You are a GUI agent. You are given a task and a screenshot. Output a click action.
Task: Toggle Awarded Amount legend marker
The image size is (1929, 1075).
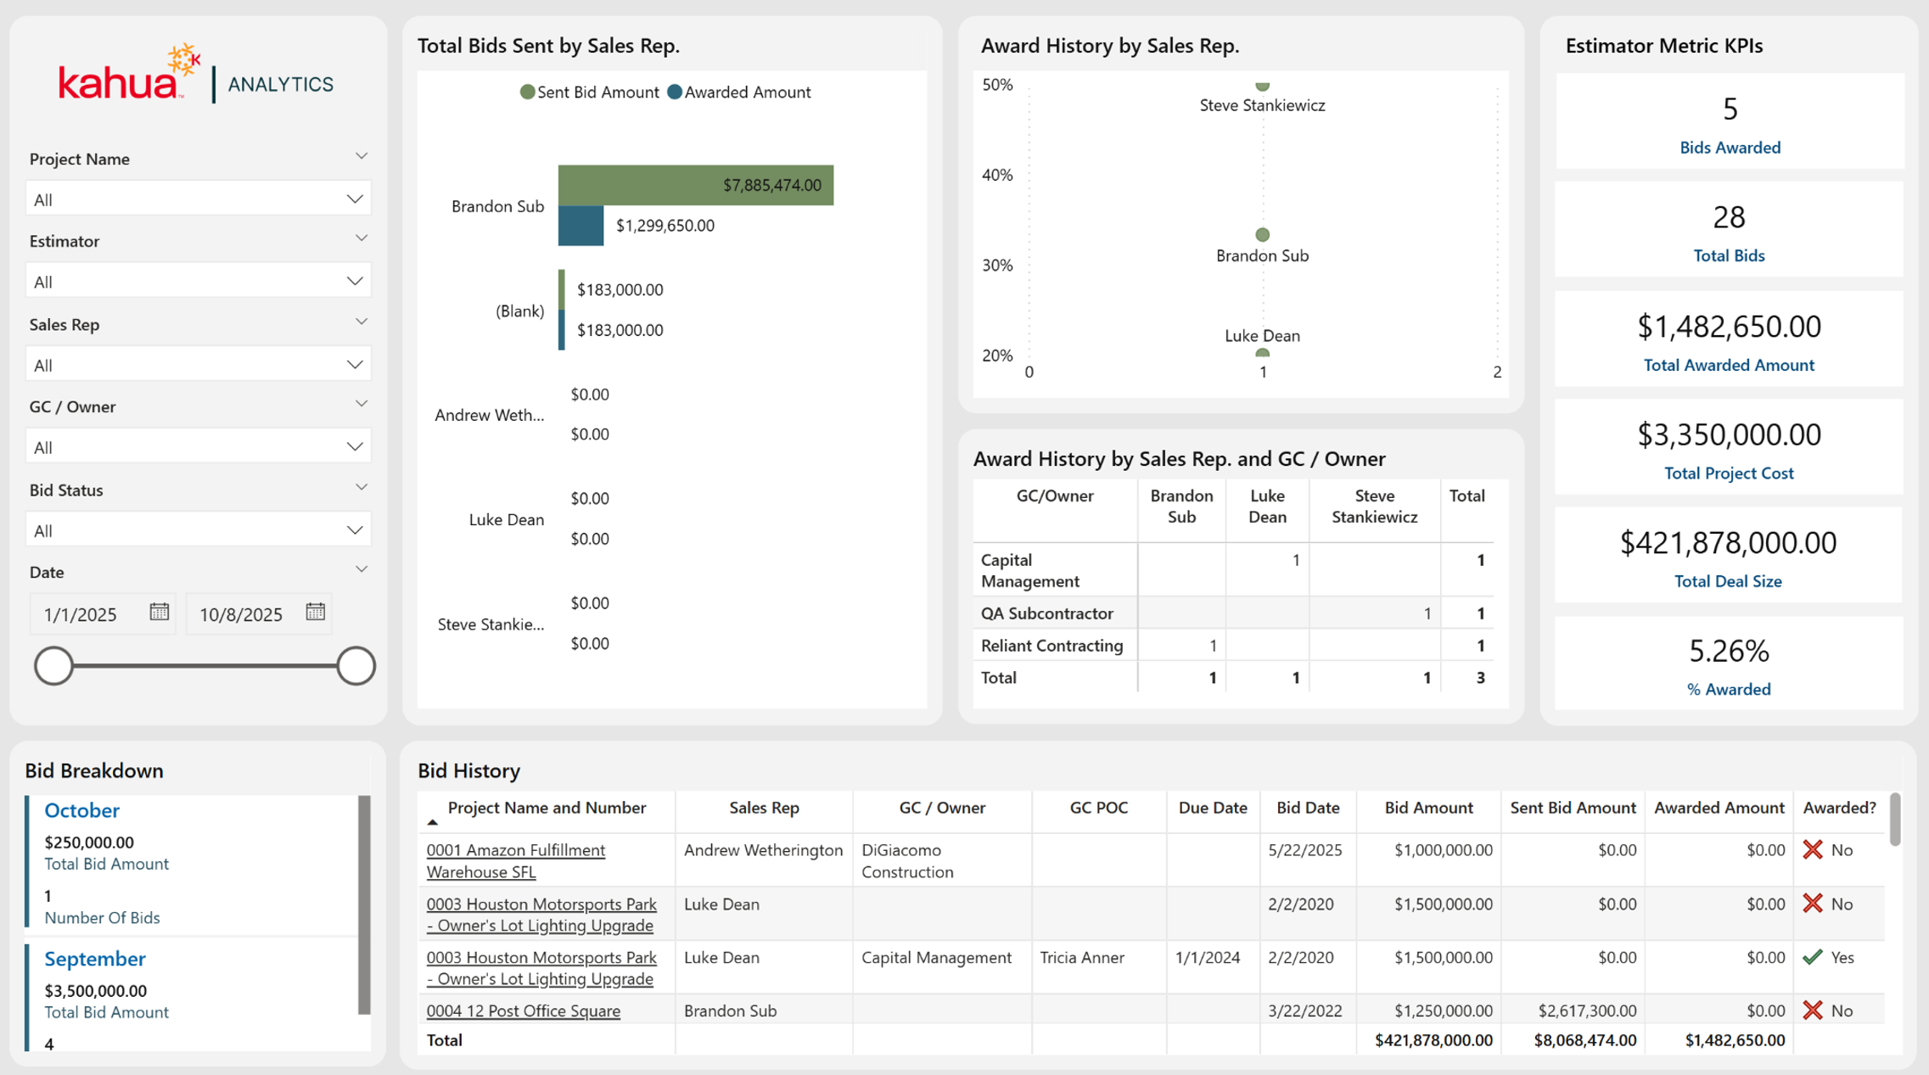(674, 92)
